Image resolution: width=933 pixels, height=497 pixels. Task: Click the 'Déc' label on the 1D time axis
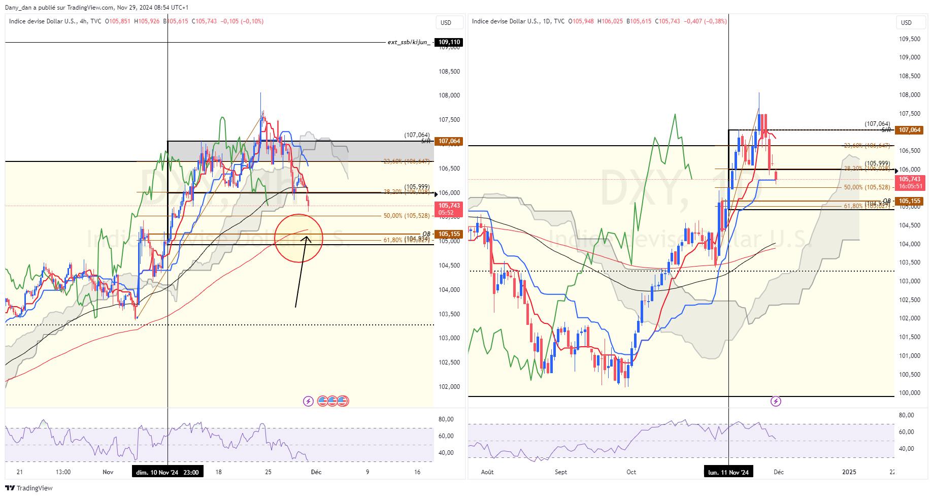tap(779, 472)
